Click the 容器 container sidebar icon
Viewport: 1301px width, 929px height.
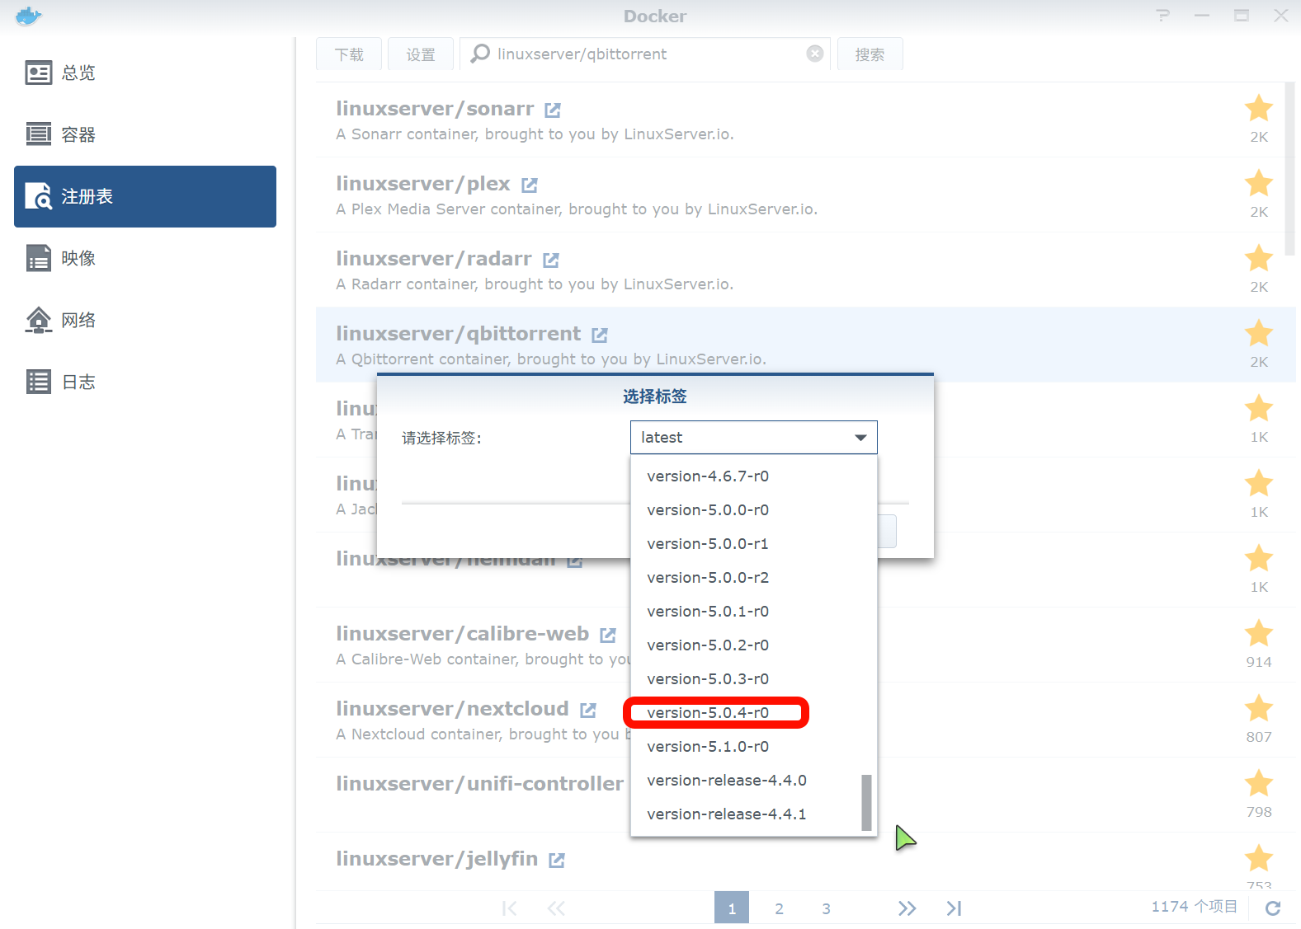pyautogui.click(x=39, y=134)
